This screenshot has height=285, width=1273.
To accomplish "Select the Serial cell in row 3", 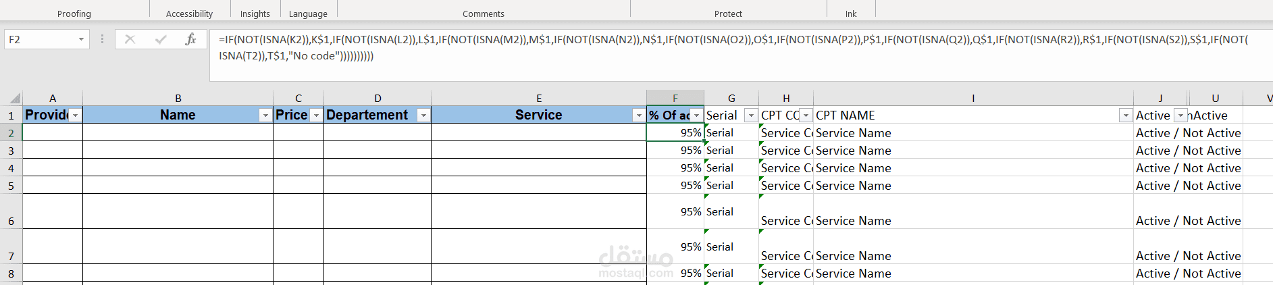I will pyautogui.click(x=731, y=151).
